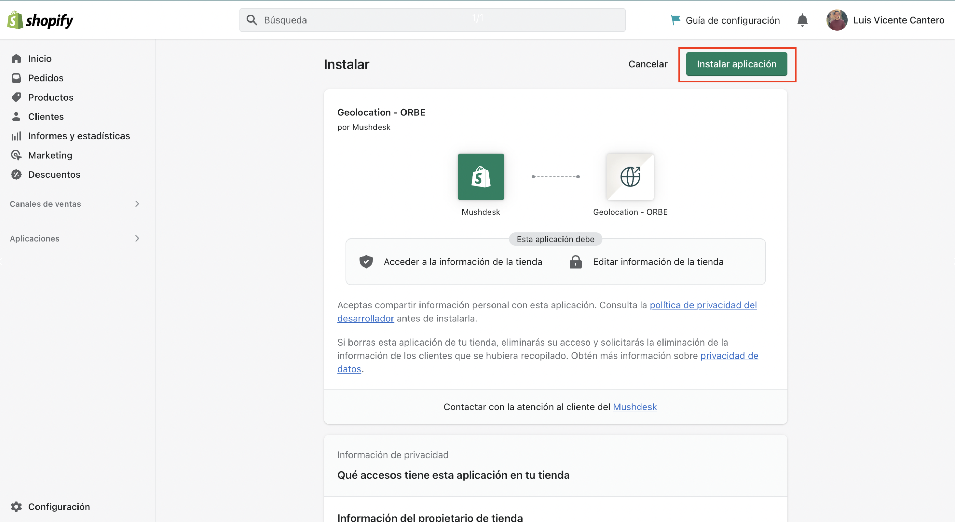Click the Marketing target icon
Viewport: 955px width, 522px height.
click(x=16, y=155)
